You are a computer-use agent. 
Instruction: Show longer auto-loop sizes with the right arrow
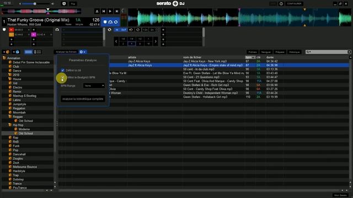[156, 41]
